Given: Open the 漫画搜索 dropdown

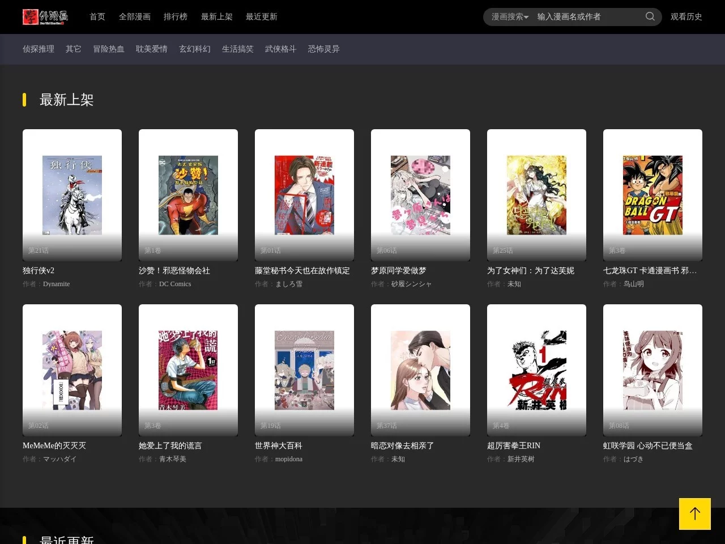Looking at the screenshot, I should coord(510,17).
